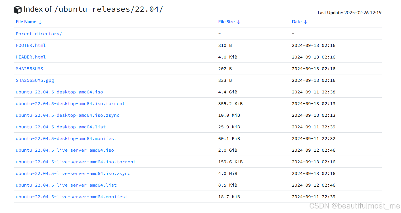Screen dimensions: 401x213
Task: Open the SHA256SUMS checksum file
Action: click(x=29, y=68)
